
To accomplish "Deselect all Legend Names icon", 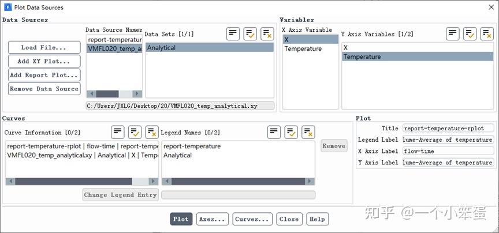I will tap(308, 132).
